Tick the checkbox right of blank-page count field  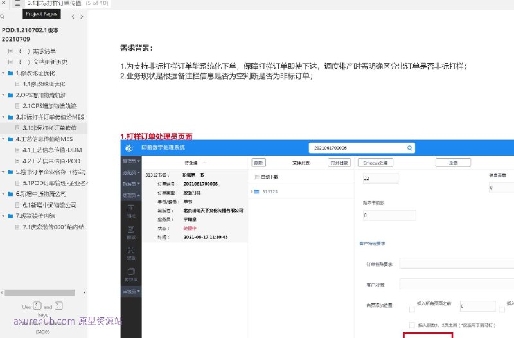(x=502, y=309)
